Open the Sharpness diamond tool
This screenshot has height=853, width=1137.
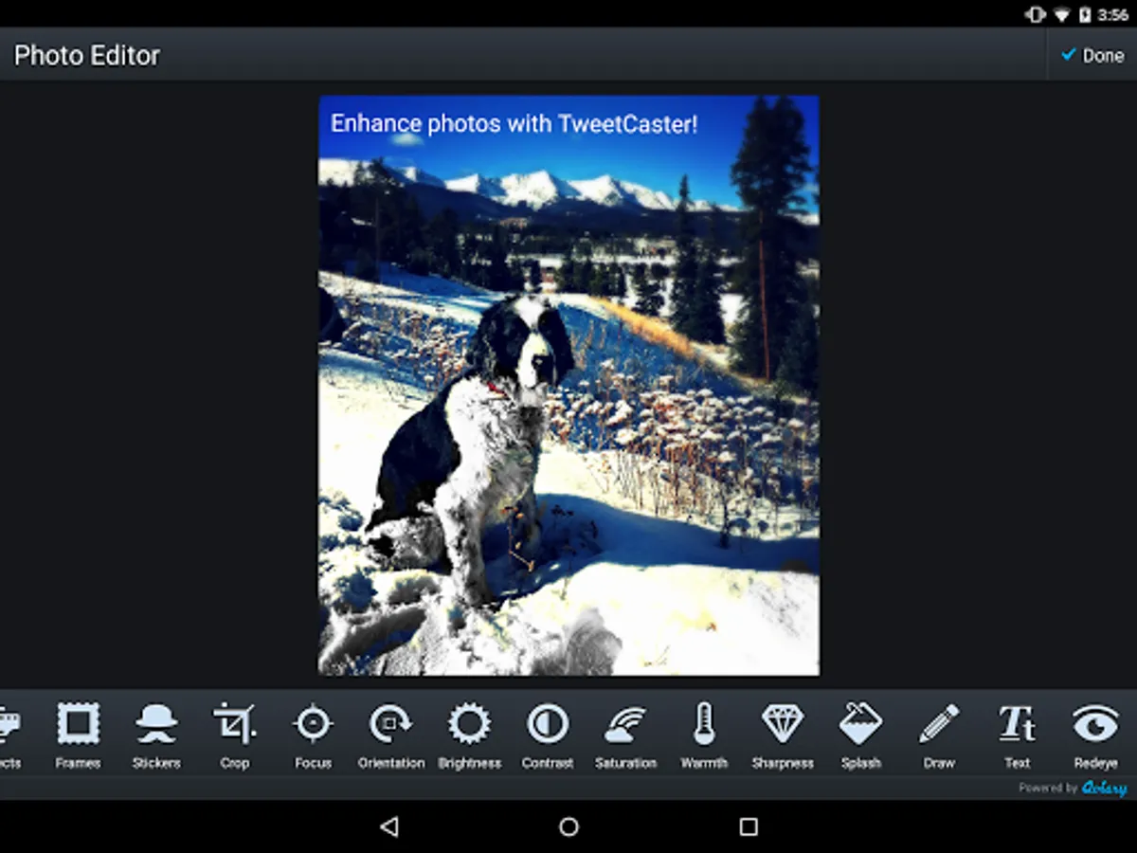click(x=783, y=735)
